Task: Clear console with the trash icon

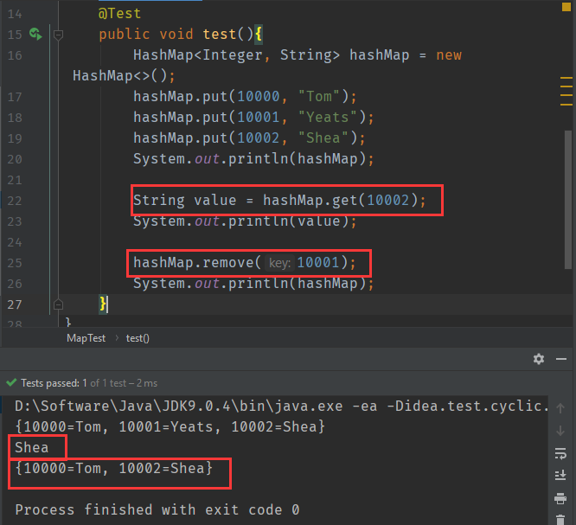Action: [x=560, y=520]
